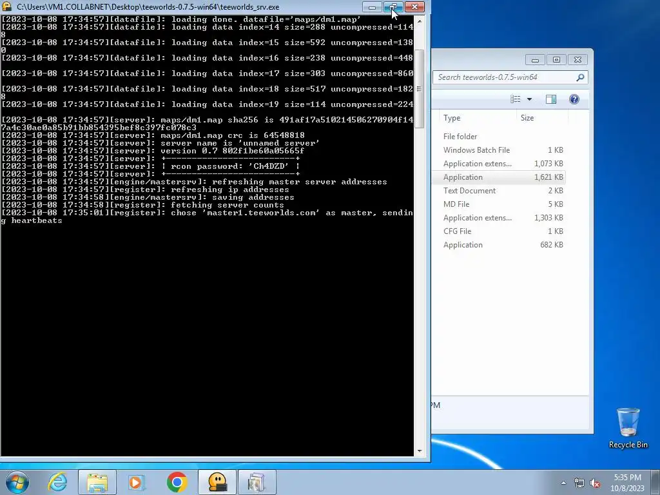This screenshot has height=495, width=660.
Task: Open the view options dropdown arrow
Action: pos(530,99)
